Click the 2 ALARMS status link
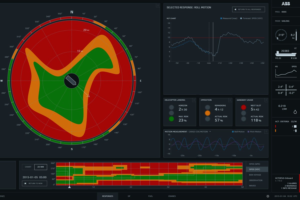 [292, 183]
